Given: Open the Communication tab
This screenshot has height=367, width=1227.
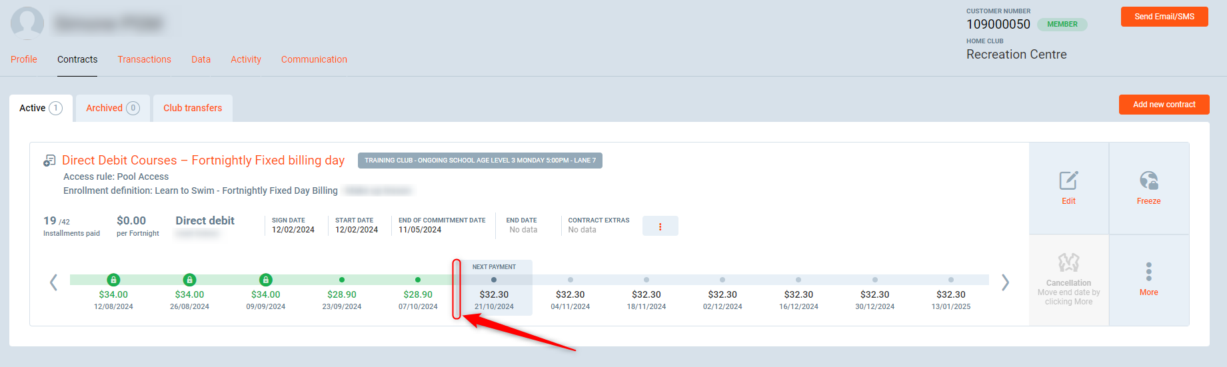Looking at the screenshot, I should 314,59.
